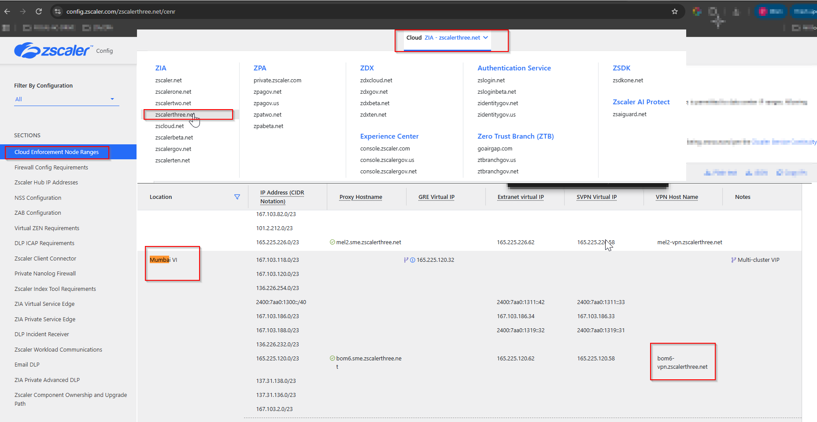
Task: Click the check icon beside bom6.sme.zscalerthree.net
Action: tap(333, 358)
